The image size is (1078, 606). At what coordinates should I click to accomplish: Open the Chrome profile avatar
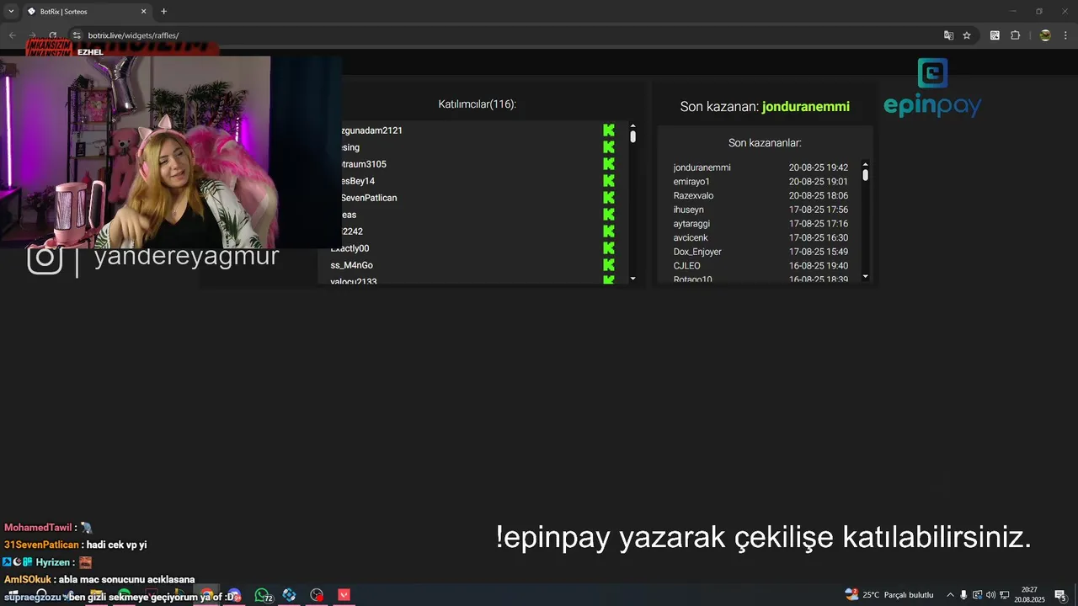click(x=1045, y=35)
